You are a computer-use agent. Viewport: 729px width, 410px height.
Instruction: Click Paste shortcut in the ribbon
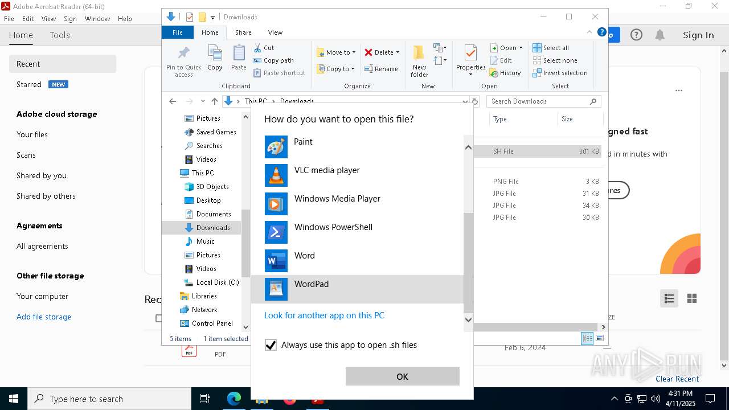coord(280,73)
